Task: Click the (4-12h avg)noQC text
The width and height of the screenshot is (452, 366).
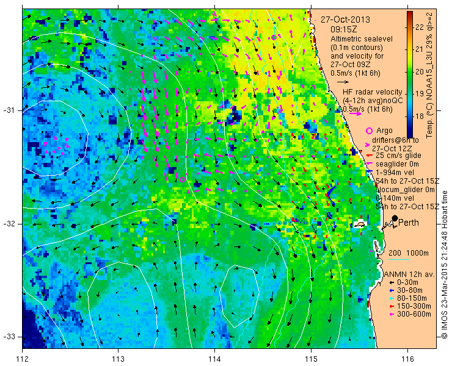Action: click(373, 101)
